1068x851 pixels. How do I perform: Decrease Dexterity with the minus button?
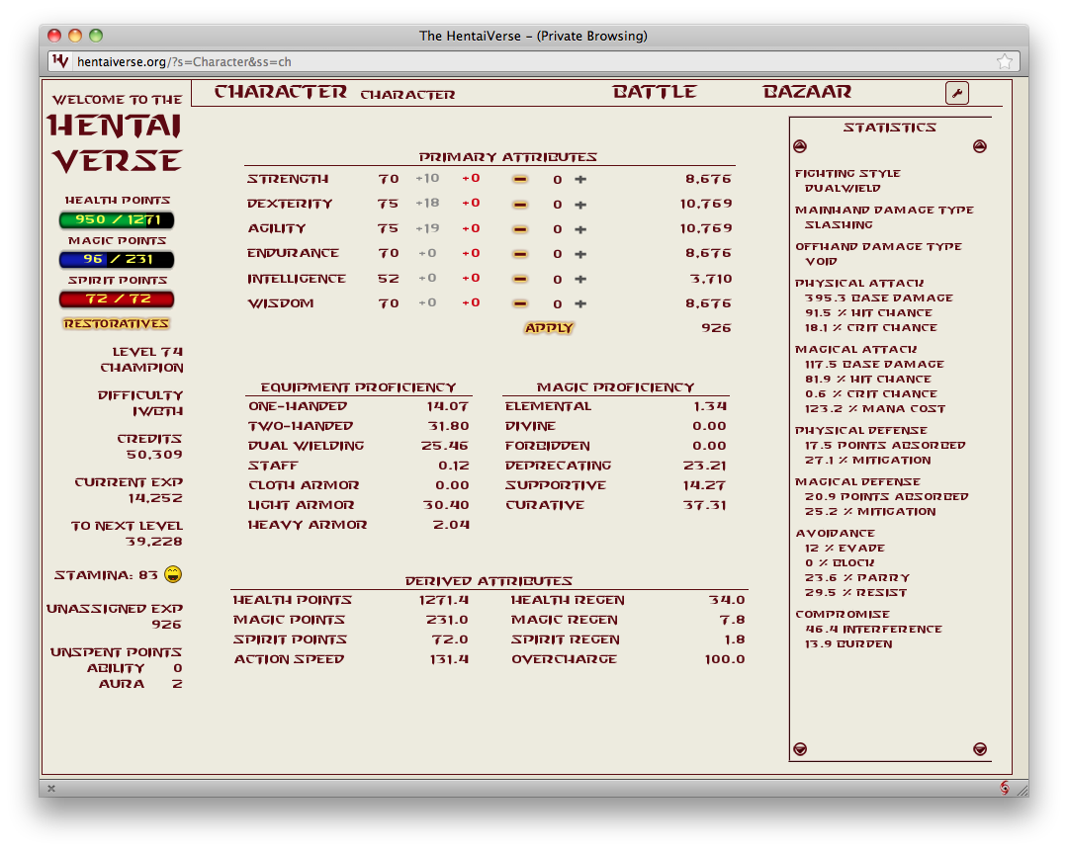pos(520,205)
